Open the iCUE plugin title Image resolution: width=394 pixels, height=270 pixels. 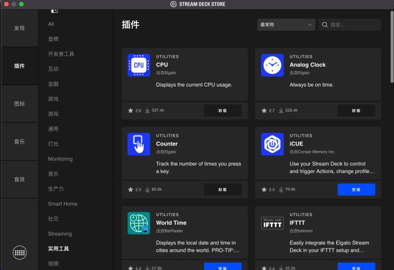pyautogui.click(x=296, y=144)
